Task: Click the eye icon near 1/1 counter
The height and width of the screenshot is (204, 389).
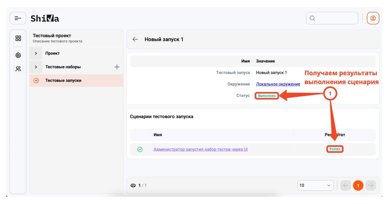Action: pyautogui.click(x=133, y=185)
